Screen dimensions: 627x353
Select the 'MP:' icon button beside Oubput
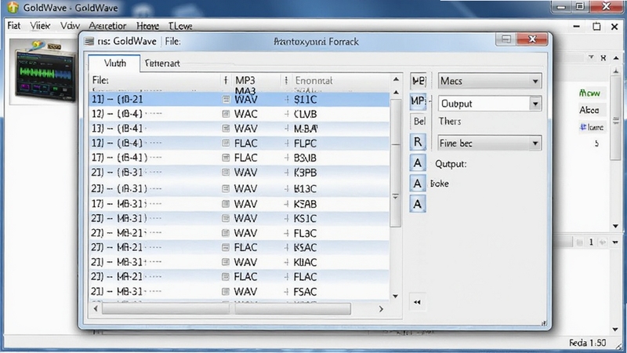(419, 101)
